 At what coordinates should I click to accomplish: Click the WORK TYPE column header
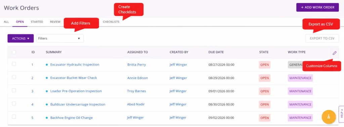(x=297, y=52)
